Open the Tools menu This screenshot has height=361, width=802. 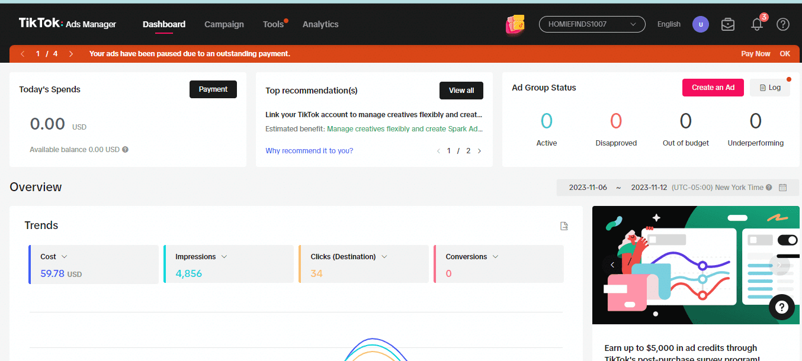pos(274,24)
